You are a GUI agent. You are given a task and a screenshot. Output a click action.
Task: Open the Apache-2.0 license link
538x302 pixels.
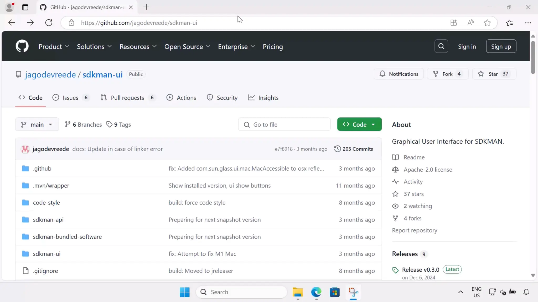click(x=428, y=170)
